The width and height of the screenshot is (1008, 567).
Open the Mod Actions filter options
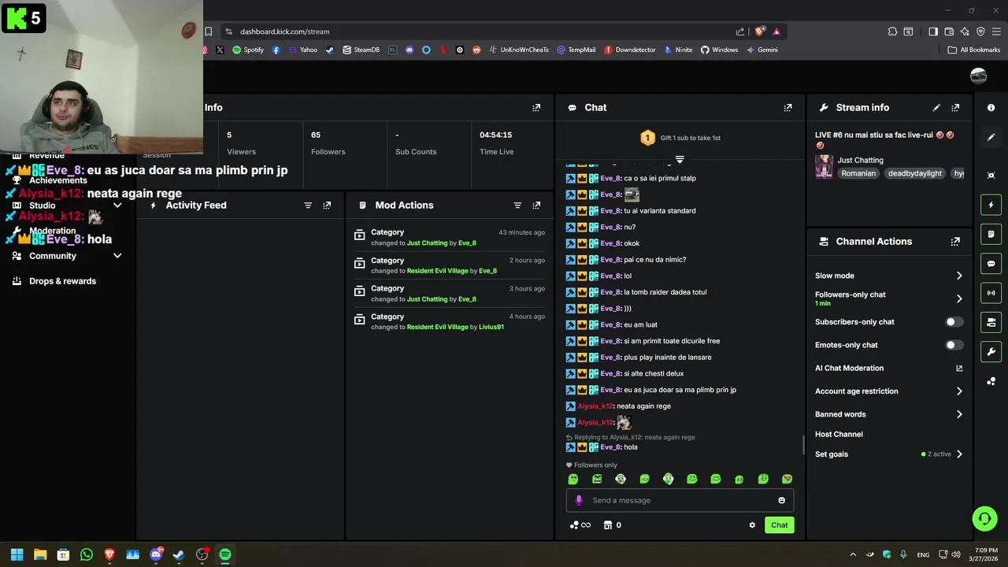(x=517, y=206)
